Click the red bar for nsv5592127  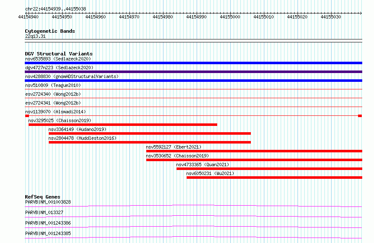tap(254, 151)
